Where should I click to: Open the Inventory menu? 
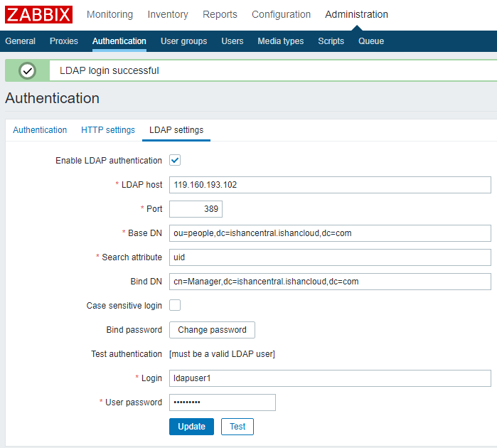168,14
